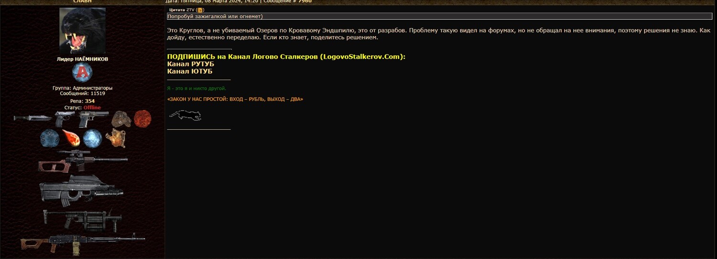The image size is (717, 259).
Task: Click the golden crumpled artifact icon
Action: click(115, 138)
